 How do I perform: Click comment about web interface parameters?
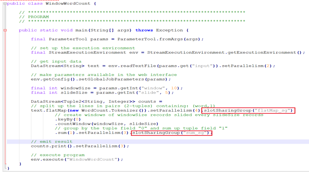coord(104,75)
